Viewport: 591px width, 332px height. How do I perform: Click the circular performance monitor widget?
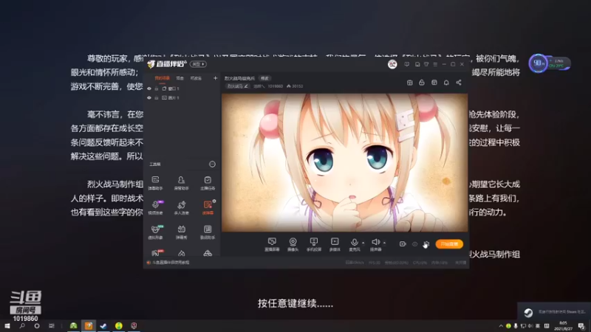(539, 63)
